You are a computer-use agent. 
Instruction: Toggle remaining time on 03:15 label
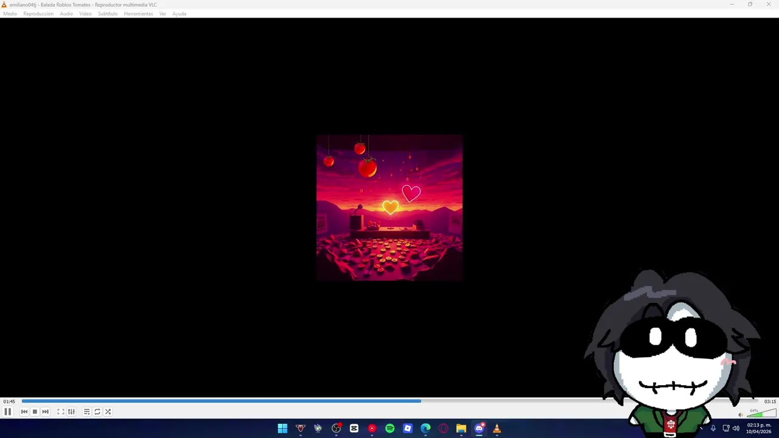point(770,401)
